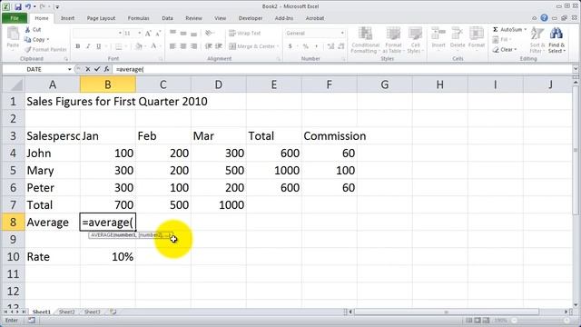The width and height of the screenshot is (581, 327).
Task: Open the File tab
Action: point(15,18)
